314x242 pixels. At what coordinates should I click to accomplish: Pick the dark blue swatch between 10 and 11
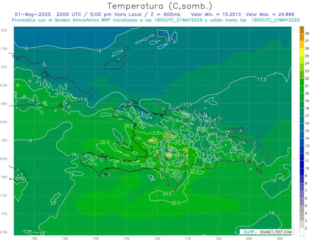point(302,164)
